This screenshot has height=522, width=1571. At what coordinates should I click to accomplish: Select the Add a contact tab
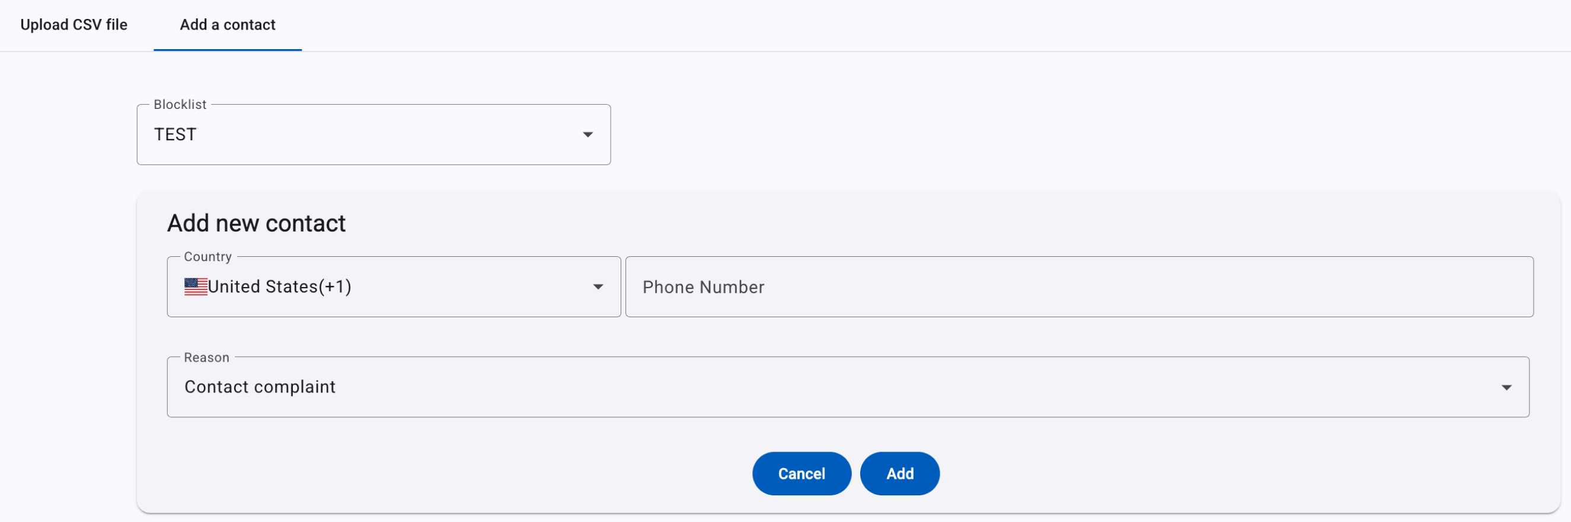click(x=228, y=25)
